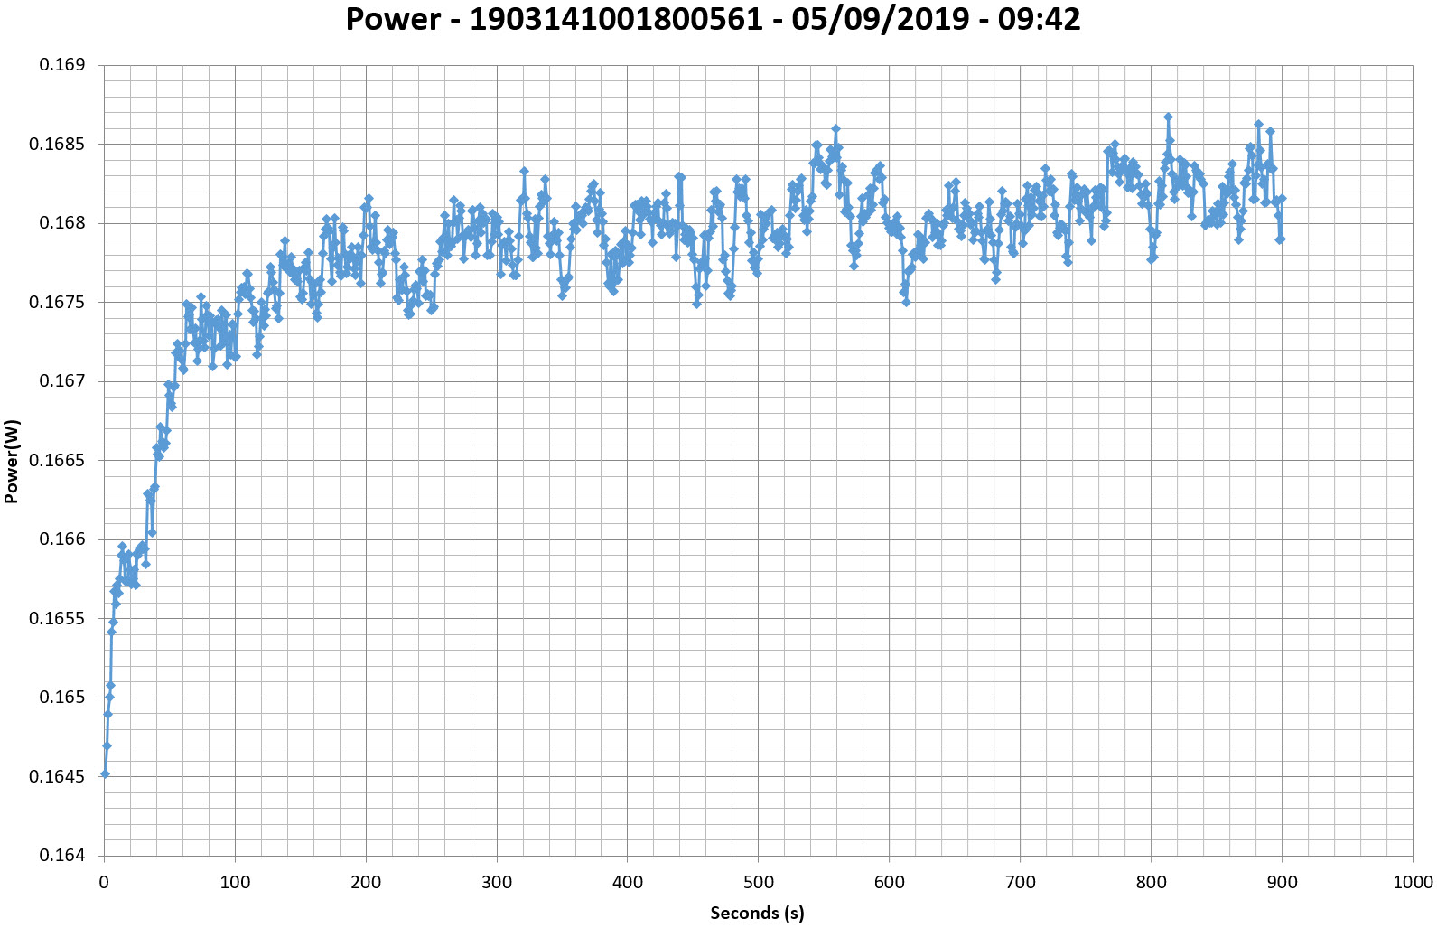Screen dimensions: 1437x928
Task: Select the Seconds (s) horizontal axis title
Action: coord(757,913)
